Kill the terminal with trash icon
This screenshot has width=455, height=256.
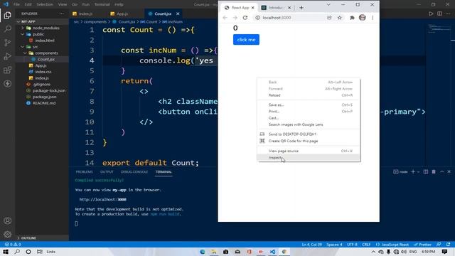click(x=434, y=172)
